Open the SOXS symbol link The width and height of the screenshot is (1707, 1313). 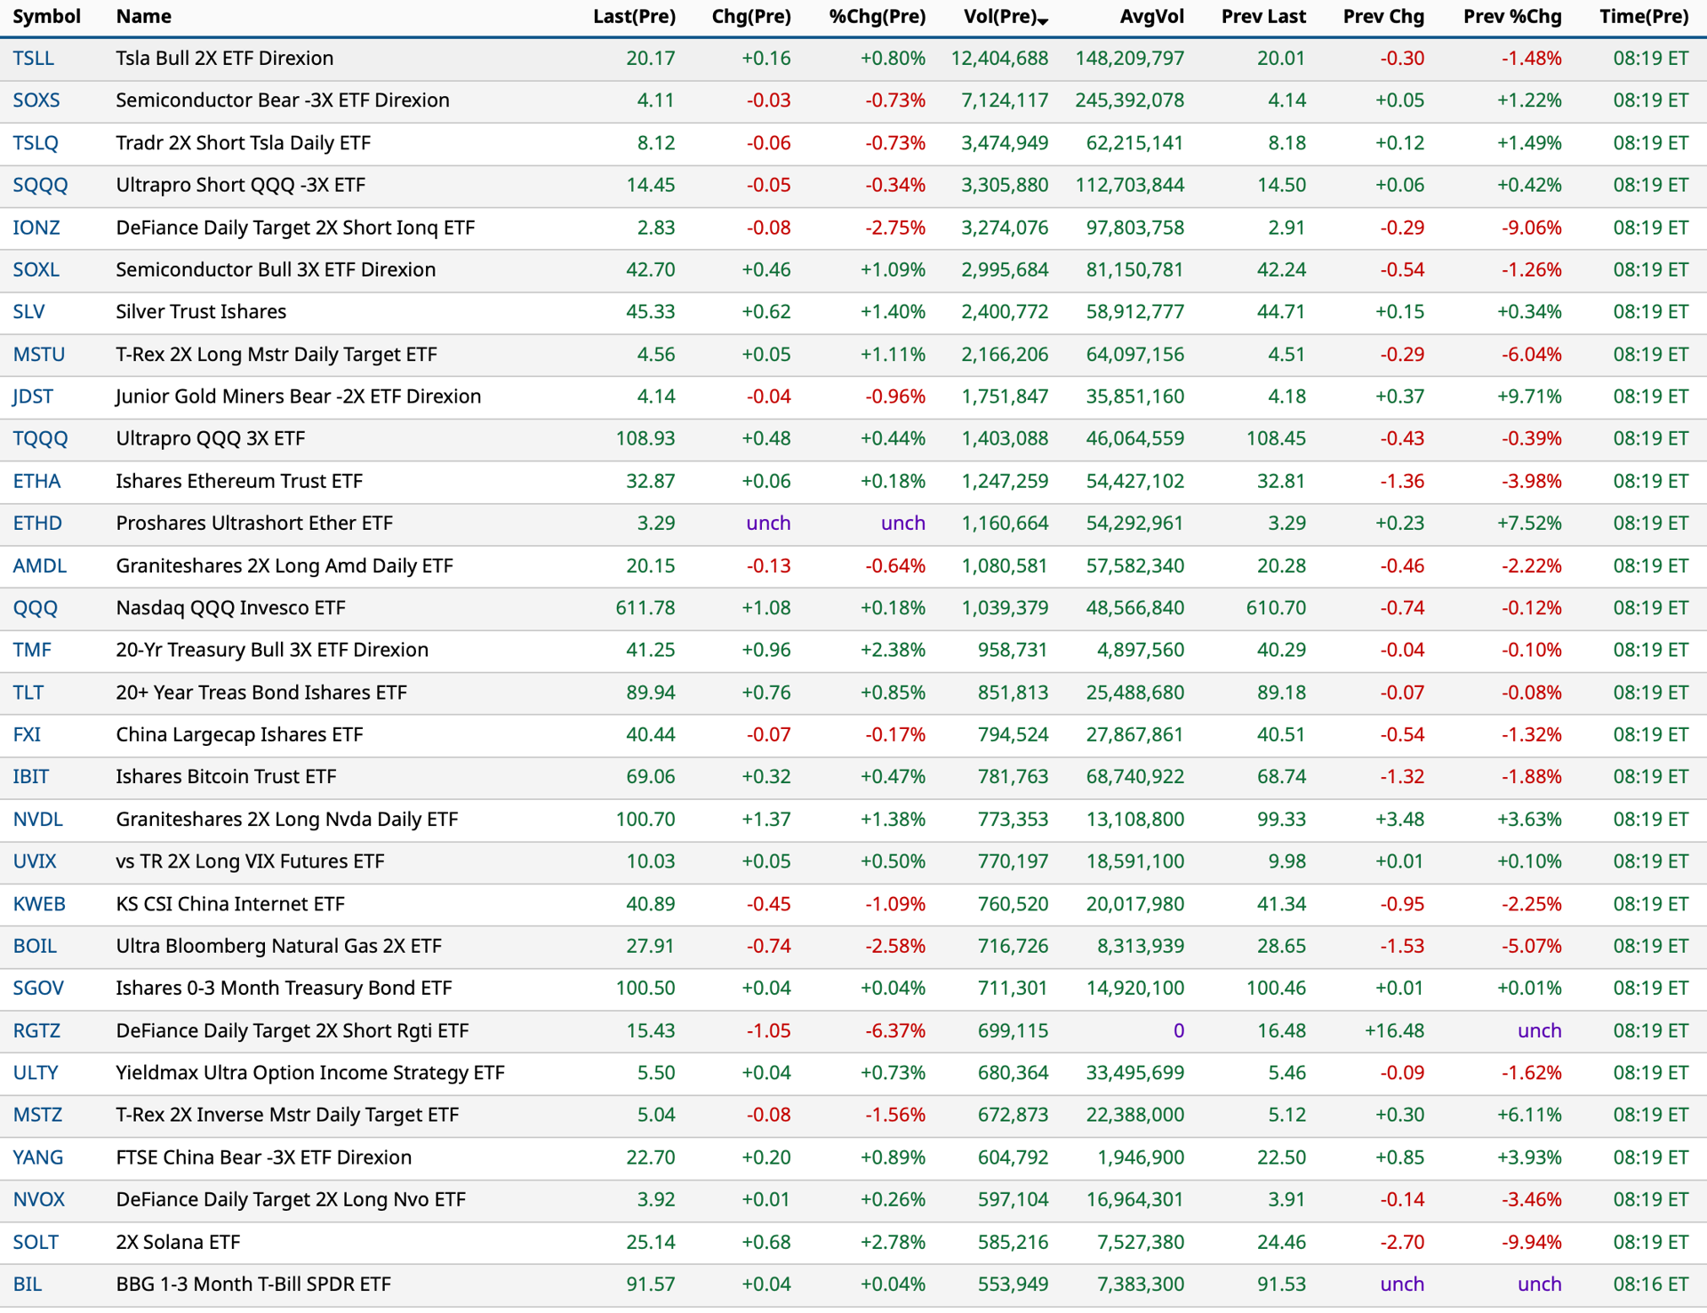pyautogui.click(x=36, y=100)
